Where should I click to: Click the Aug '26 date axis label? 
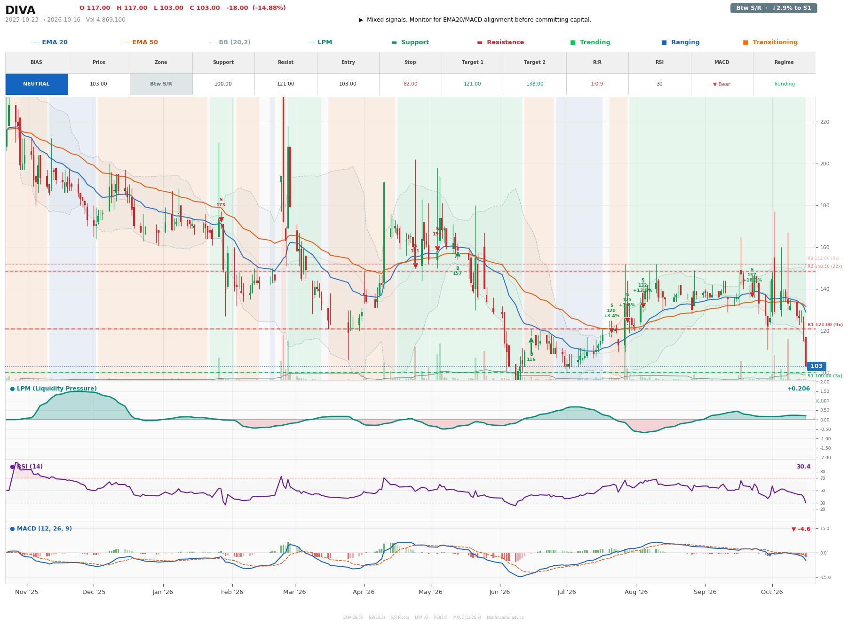pyautogui.click(x=636, y=592)
